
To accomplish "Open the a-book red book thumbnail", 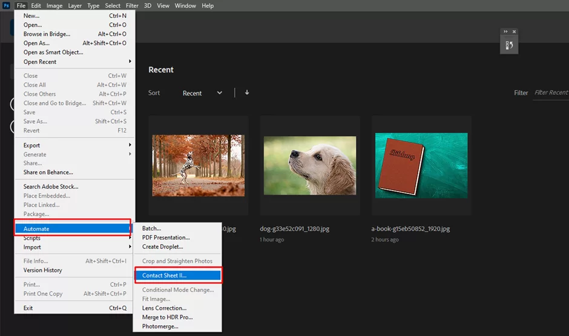I will [421, 166].
